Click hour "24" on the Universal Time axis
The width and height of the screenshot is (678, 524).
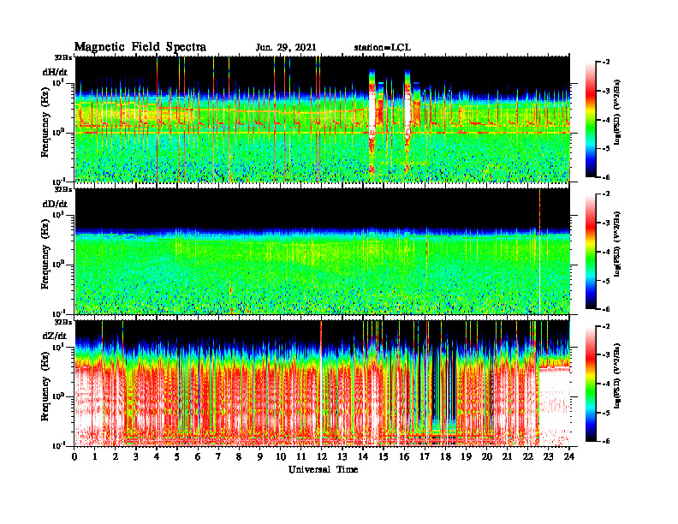click(x=569, y=457)
